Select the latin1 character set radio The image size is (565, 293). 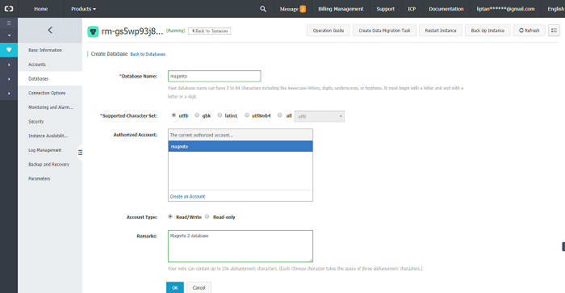pyautogui.click(x=220, y=115)
